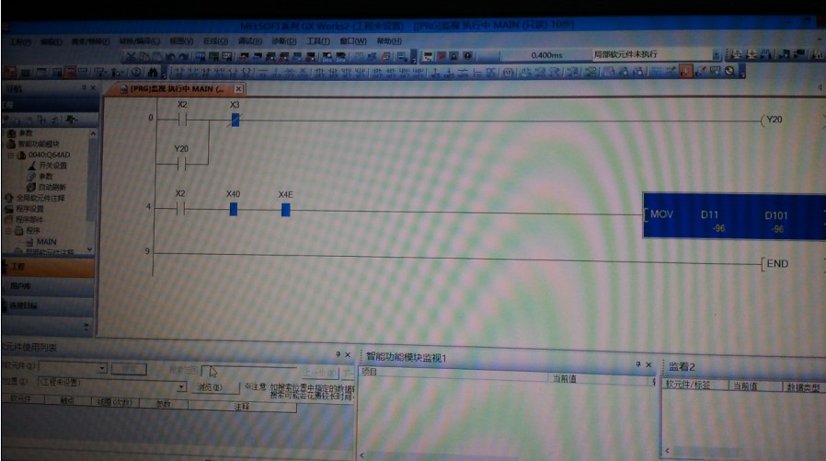Image resolution: width=826 pixels, height=461 pixels.
Task: Select the X3 contact in rung 0
Action: point(235,120)
